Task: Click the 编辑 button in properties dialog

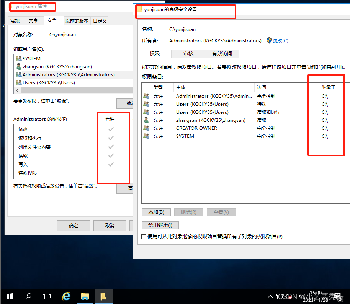Action: (125, 103)
